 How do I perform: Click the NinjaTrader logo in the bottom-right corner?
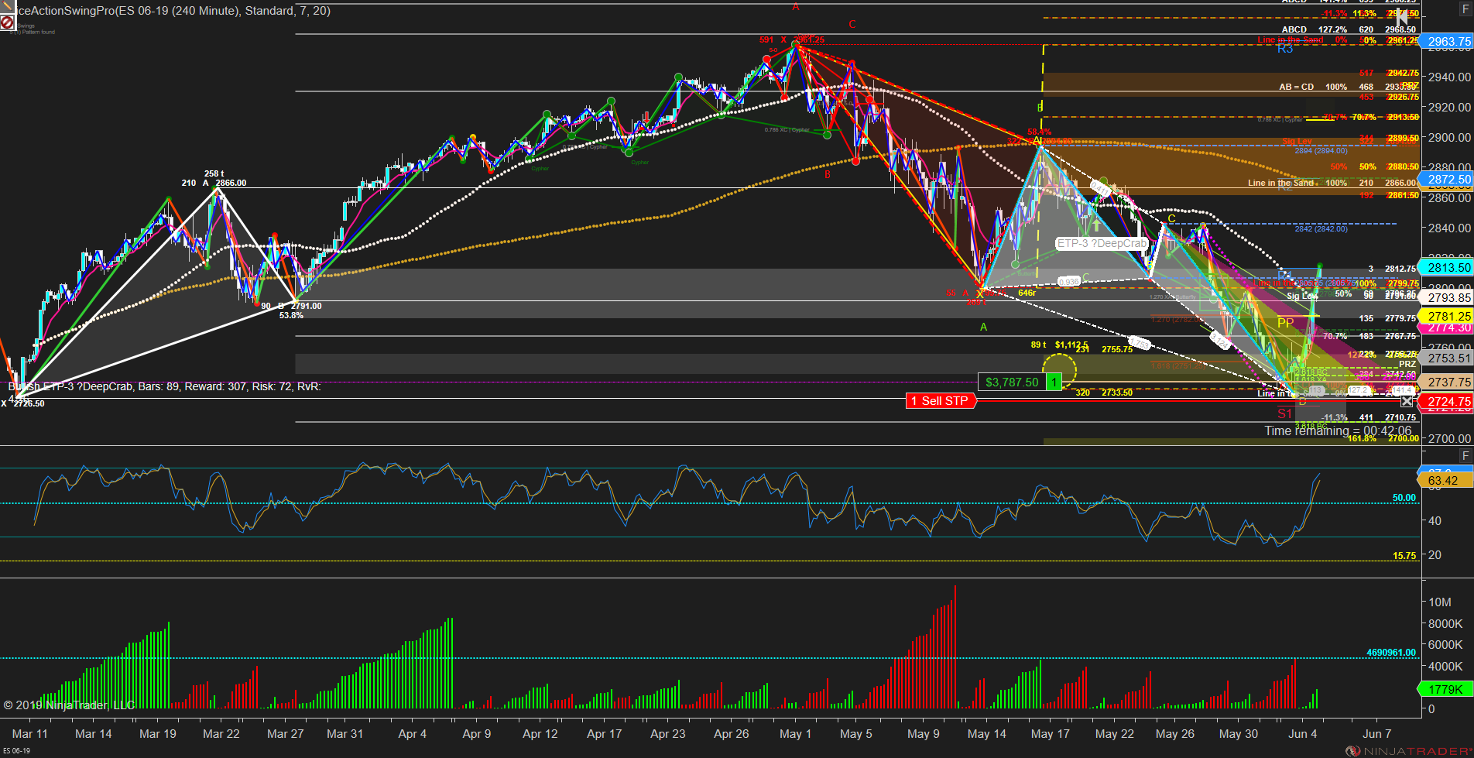pos(1407,751)
